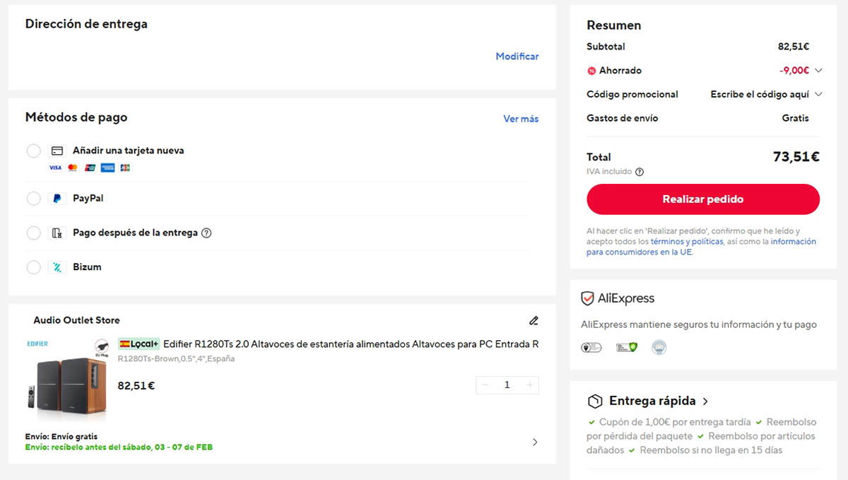Click the info icon beside Pago después de la entrega

206,233
